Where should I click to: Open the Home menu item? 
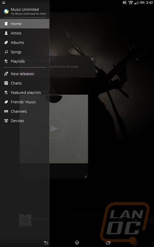(25, 24)
